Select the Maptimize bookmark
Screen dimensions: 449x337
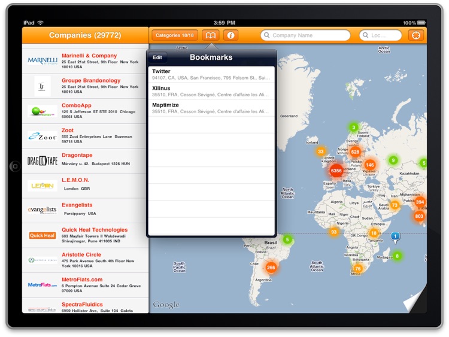[x=211, y=108]
